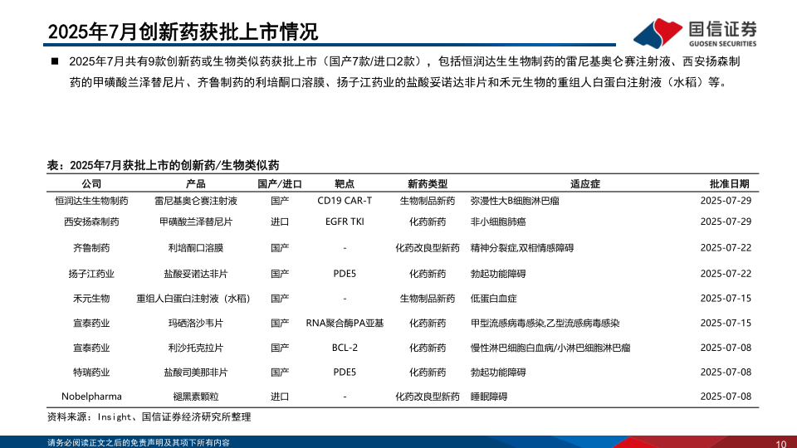The image size is (797, 448).
Task: Click the 资料来源 source note
Action: click(x=149, y=417)
